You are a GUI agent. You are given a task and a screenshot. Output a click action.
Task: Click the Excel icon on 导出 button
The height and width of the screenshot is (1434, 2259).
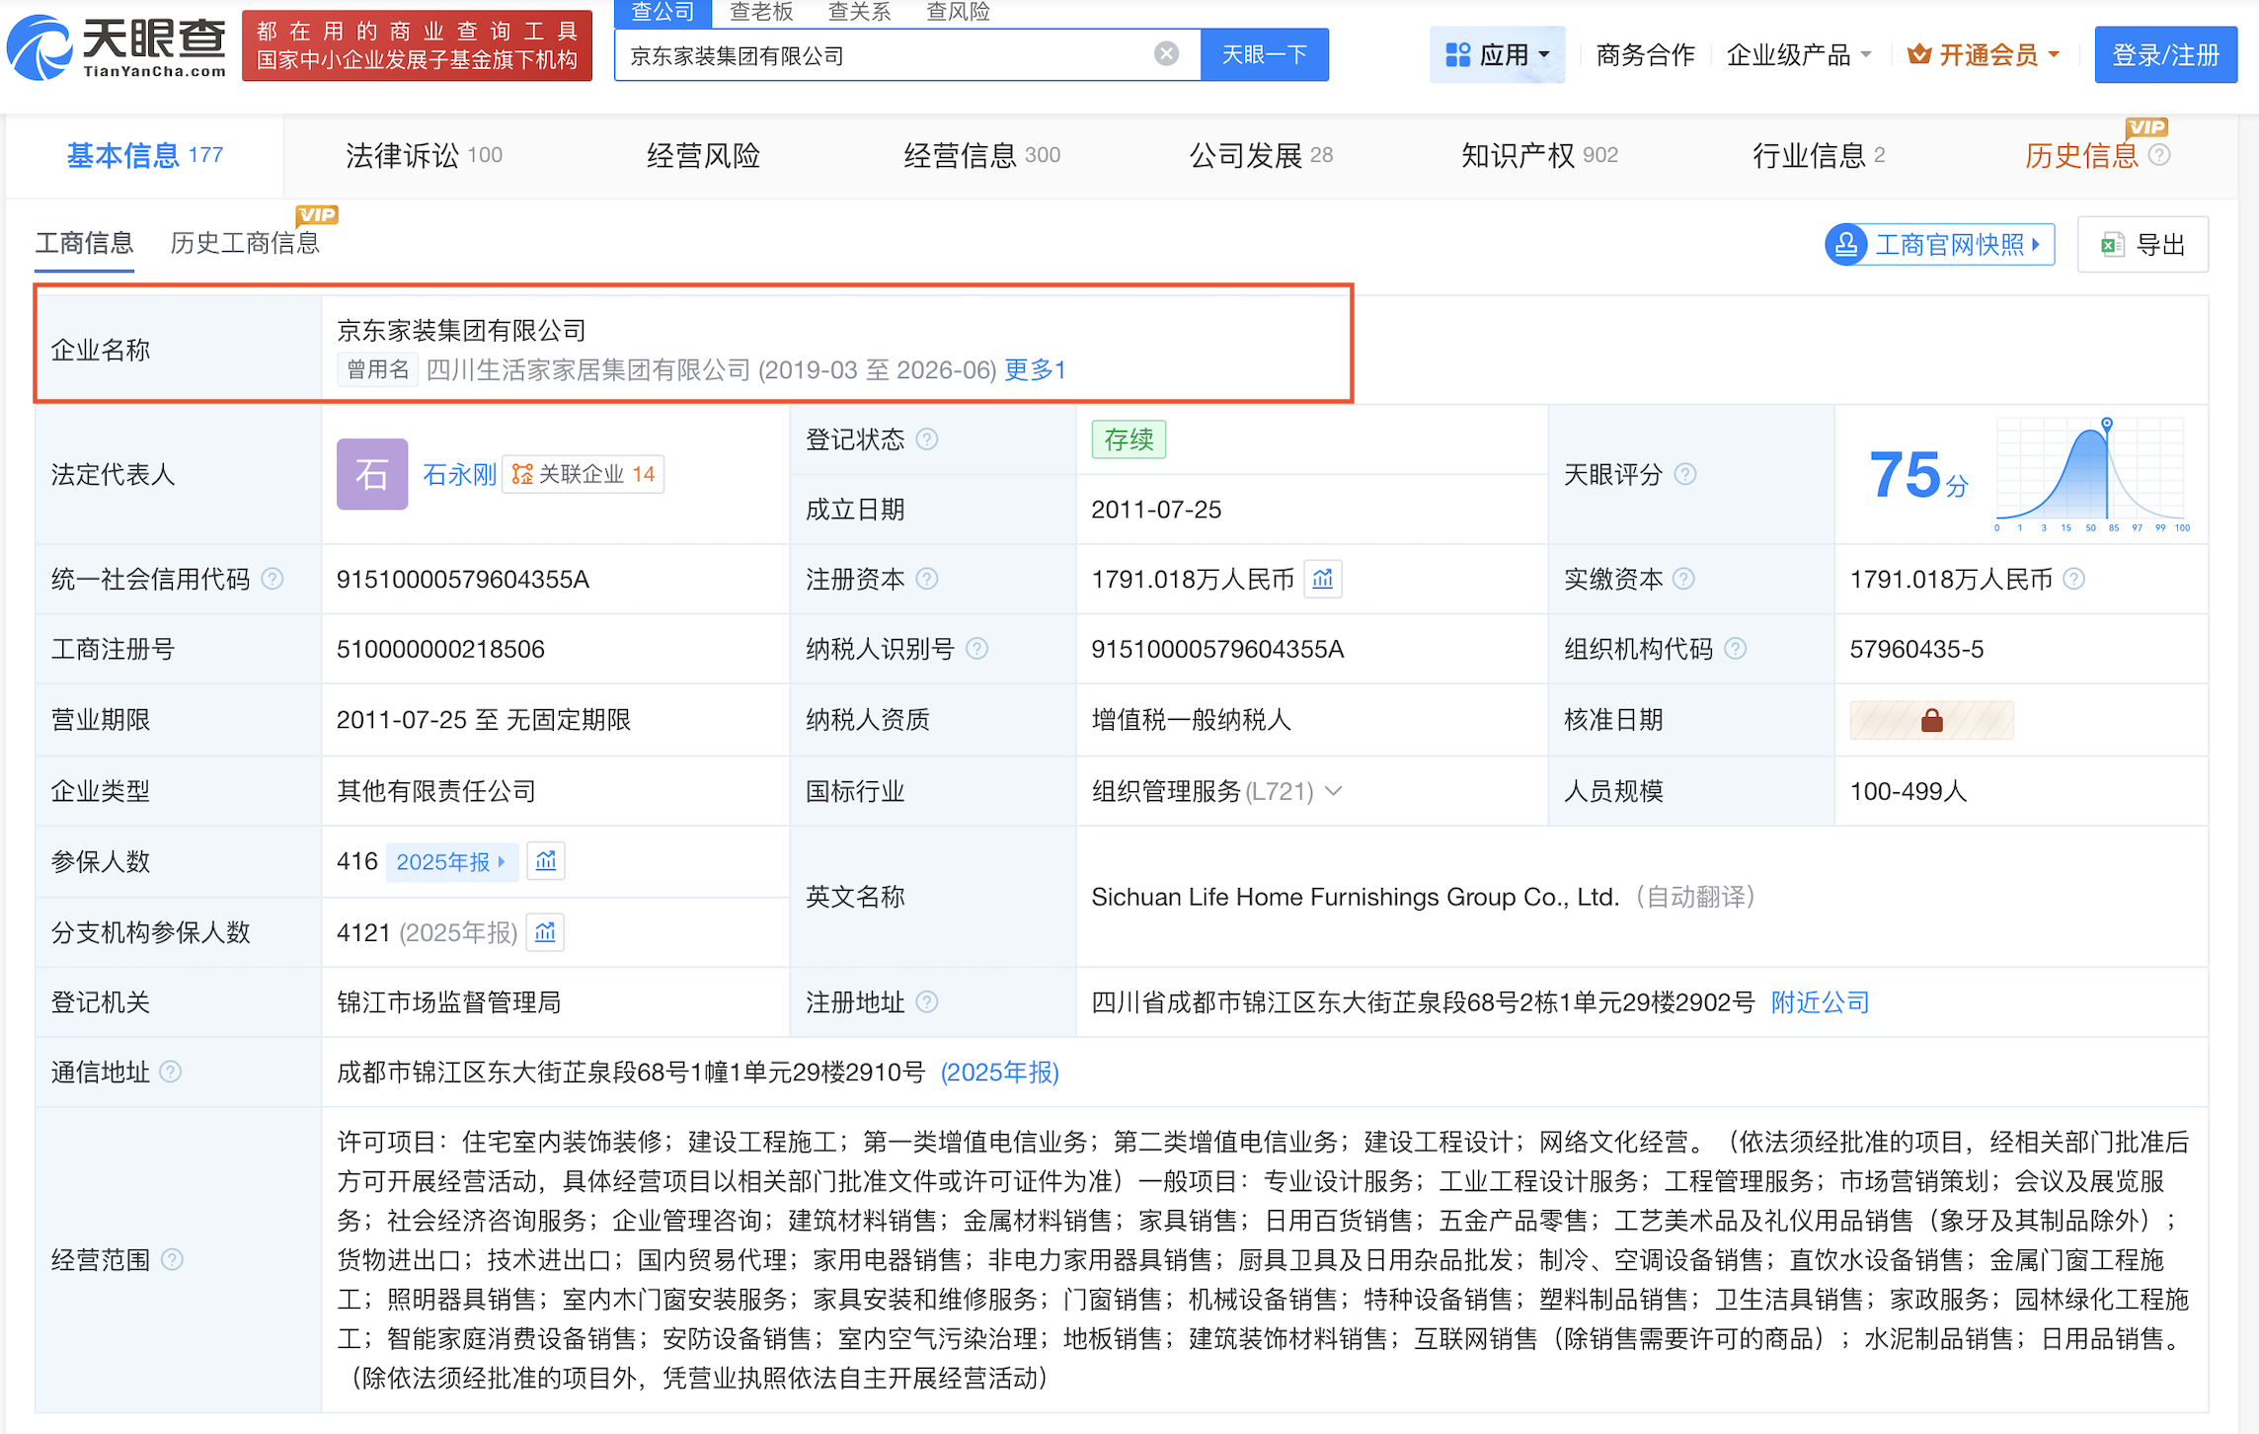tap(2112, 246)
